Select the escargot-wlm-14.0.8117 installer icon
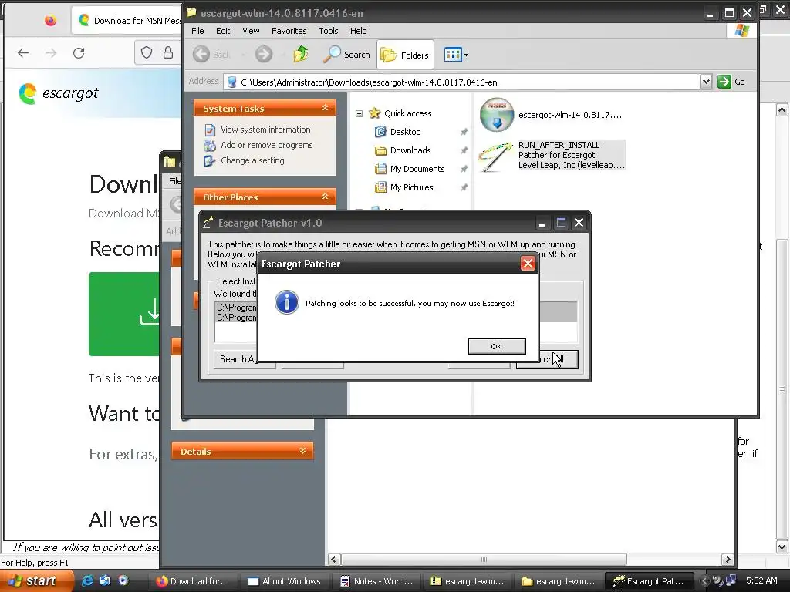Image resolution: width=790 pixels, height=592 pixels. point(496,114)
